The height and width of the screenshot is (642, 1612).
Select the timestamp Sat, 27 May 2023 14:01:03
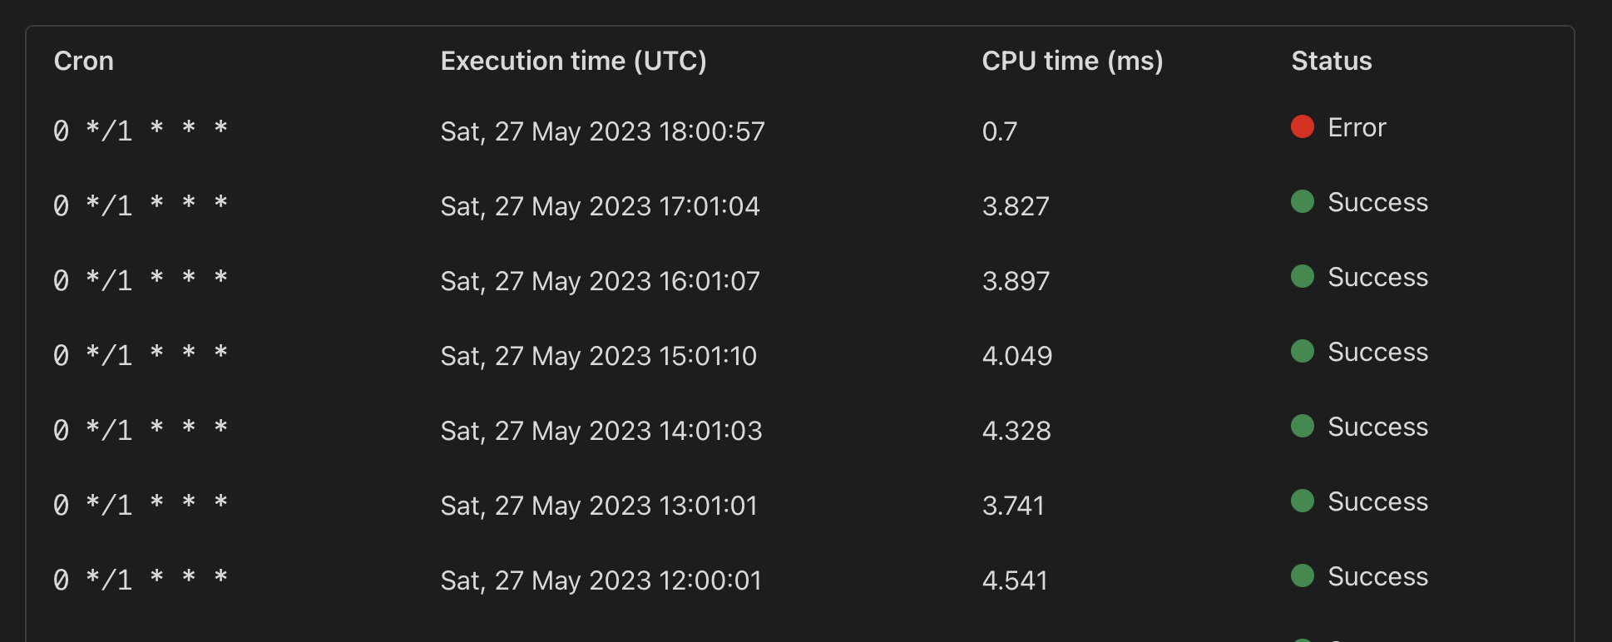pos(600,430)
